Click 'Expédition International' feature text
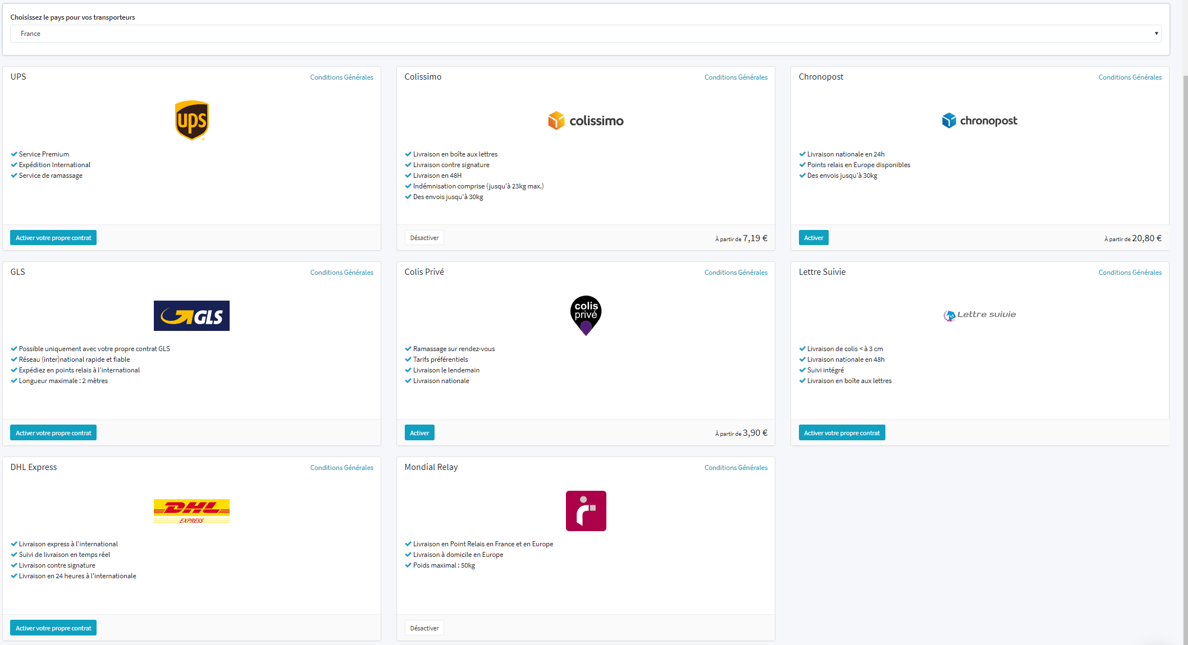Viewport: 1188px width, 645px height. 54,165
